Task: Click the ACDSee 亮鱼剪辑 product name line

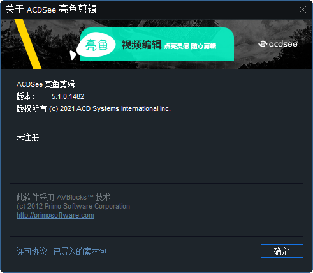Action: tap(46, 84)
